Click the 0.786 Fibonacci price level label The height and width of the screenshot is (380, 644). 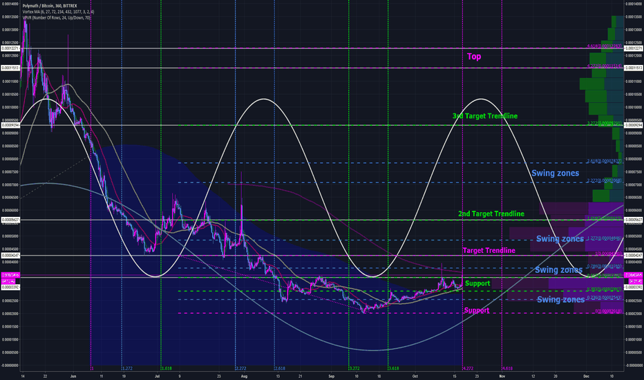pos(605,266)
